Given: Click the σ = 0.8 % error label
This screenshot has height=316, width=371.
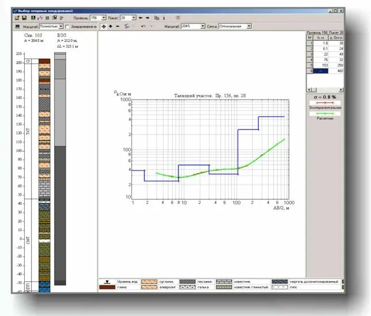Looking at the screenshot, I should click(x=325, y=97).
